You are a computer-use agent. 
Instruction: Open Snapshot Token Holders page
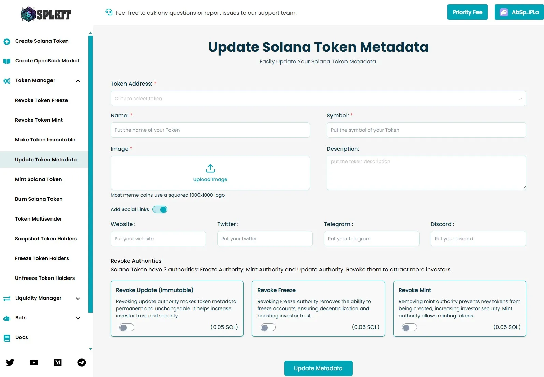(46, 239)
